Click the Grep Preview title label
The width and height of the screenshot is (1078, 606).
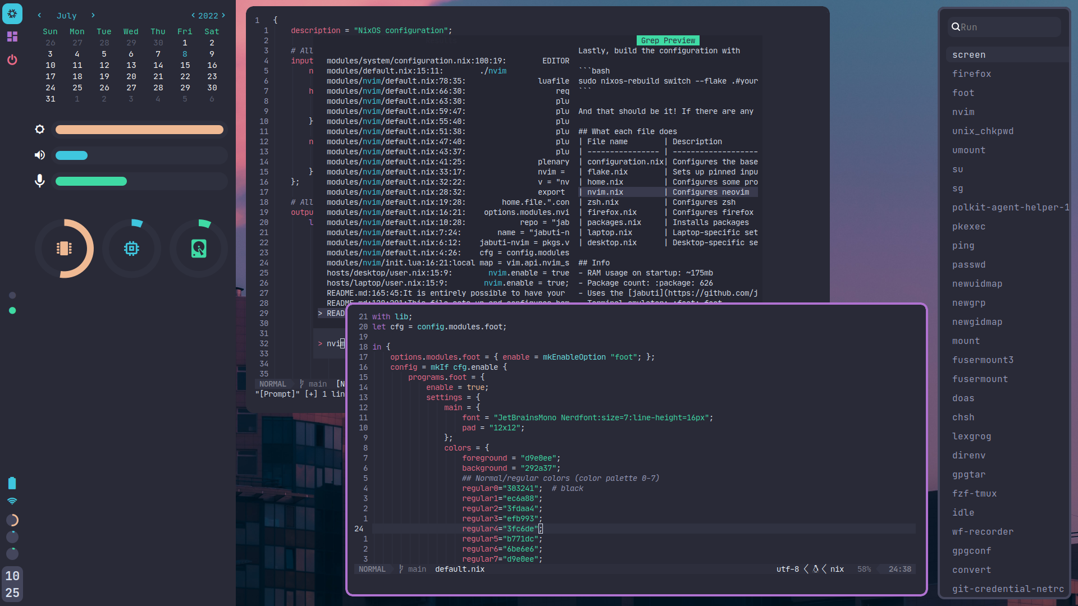pyautogui.click(x=668, y=40)
